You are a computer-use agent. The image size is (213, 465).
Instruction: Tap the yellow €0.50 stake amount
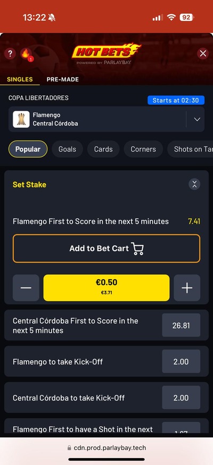[x=106, y=288]
